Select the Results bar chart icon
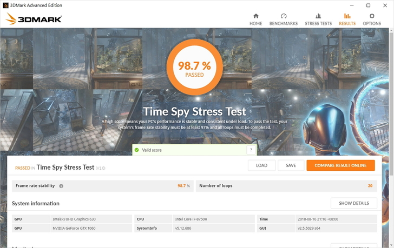Image resolution: width=394 pixels, height=248 pixels. pos(347,16)
